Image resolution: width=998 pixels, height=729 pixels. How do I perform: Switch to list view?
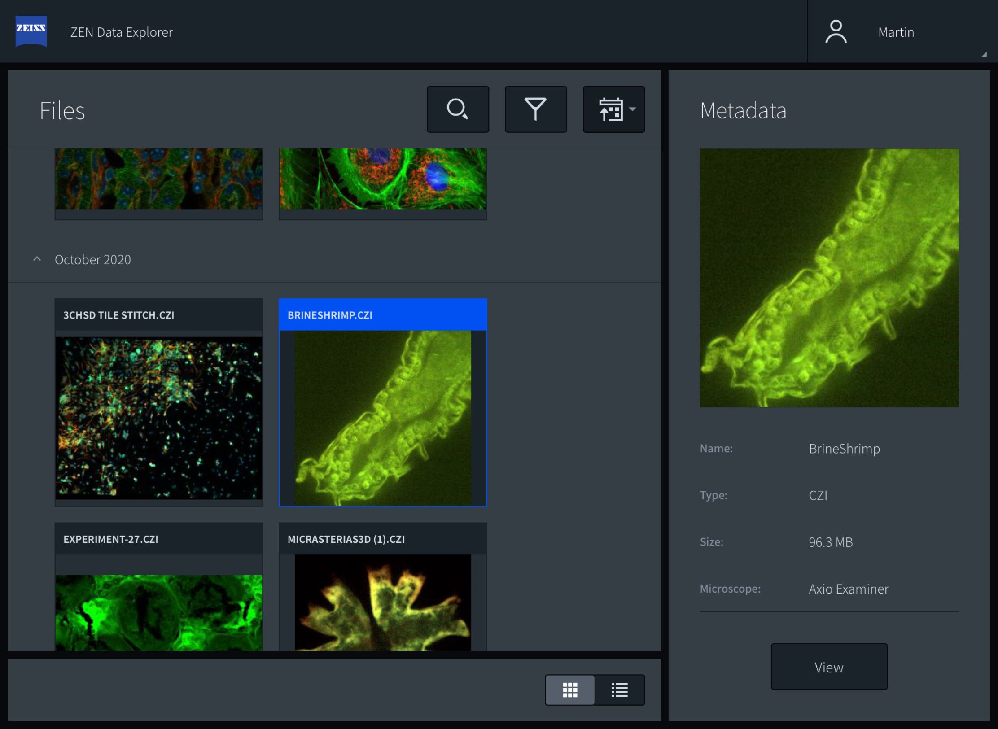coord(620,690)
